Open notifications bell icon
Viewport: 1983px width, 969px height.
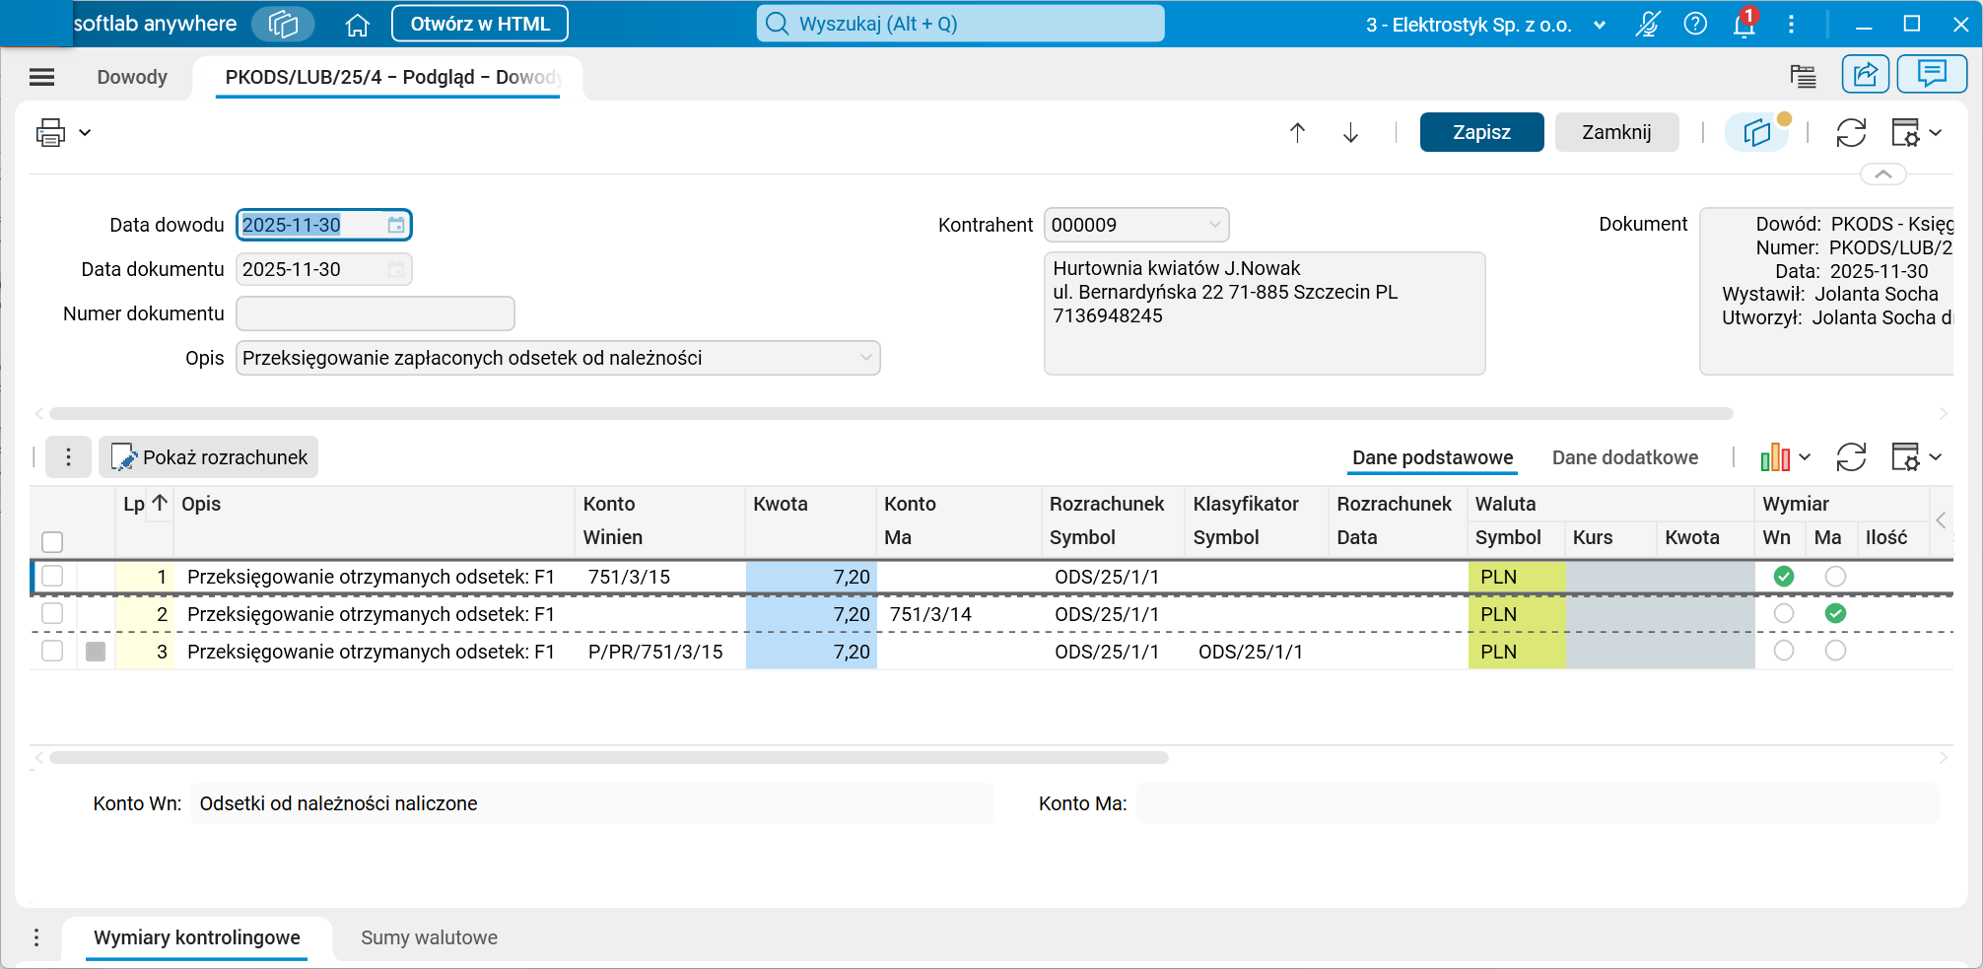pyautogui.click(x=1744, y=25)
